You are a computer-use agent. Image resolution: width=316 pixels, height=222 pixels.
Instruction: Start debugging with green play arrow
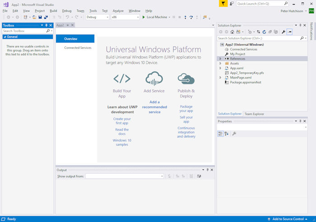point(144,17)
